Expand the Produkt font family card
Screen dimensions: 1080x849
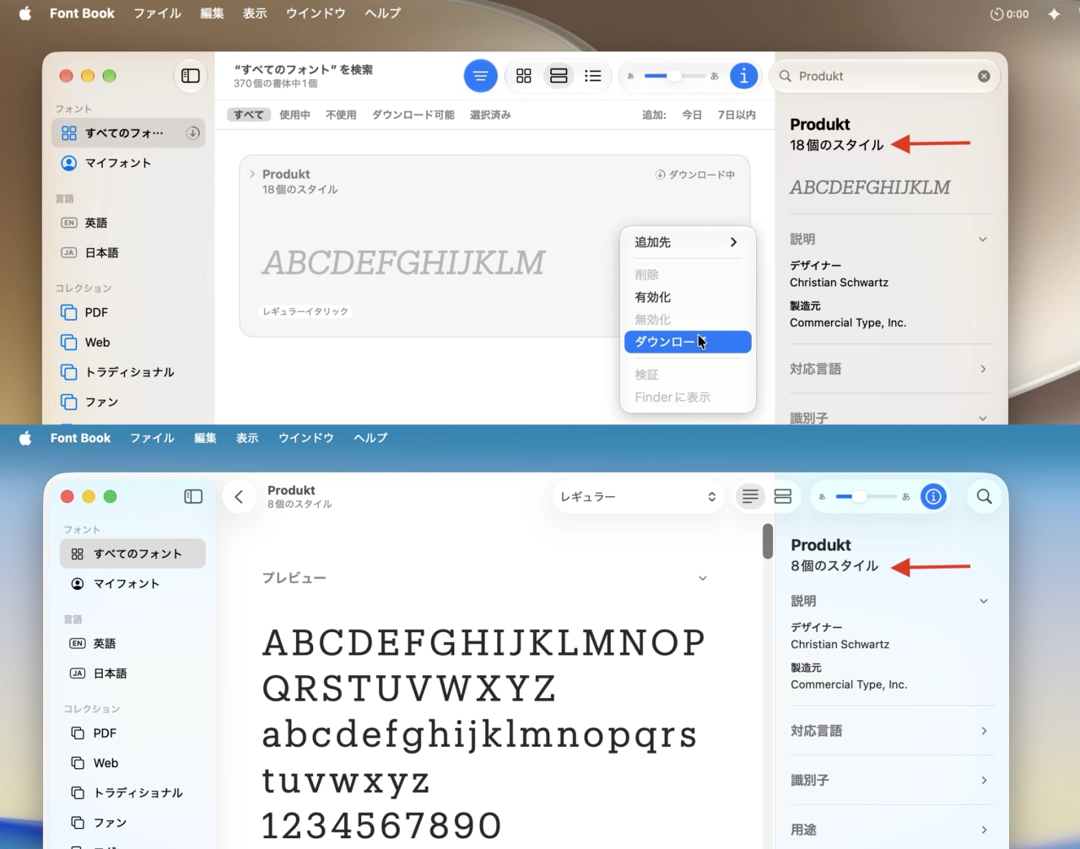pyautogui.click(x=252, y=174)
